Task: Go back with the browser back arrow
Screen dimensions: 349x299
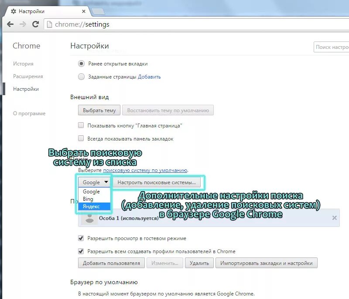Action: coord(10,24)
